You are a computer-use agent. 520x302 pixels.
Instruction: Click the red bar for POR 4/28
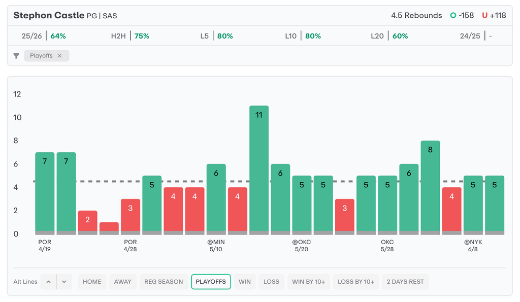[131, 217]
